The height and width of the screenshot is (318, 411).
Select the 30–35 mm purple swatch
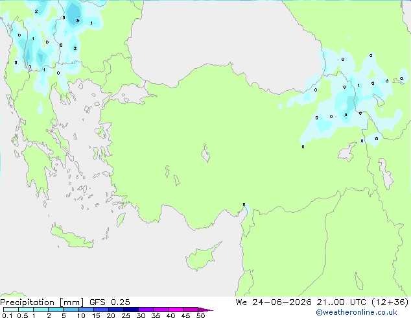[145, 310]
